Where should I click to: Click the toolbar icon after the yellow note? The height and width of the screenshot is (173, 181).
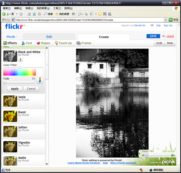pyautogui.click(x=105, y=14)
